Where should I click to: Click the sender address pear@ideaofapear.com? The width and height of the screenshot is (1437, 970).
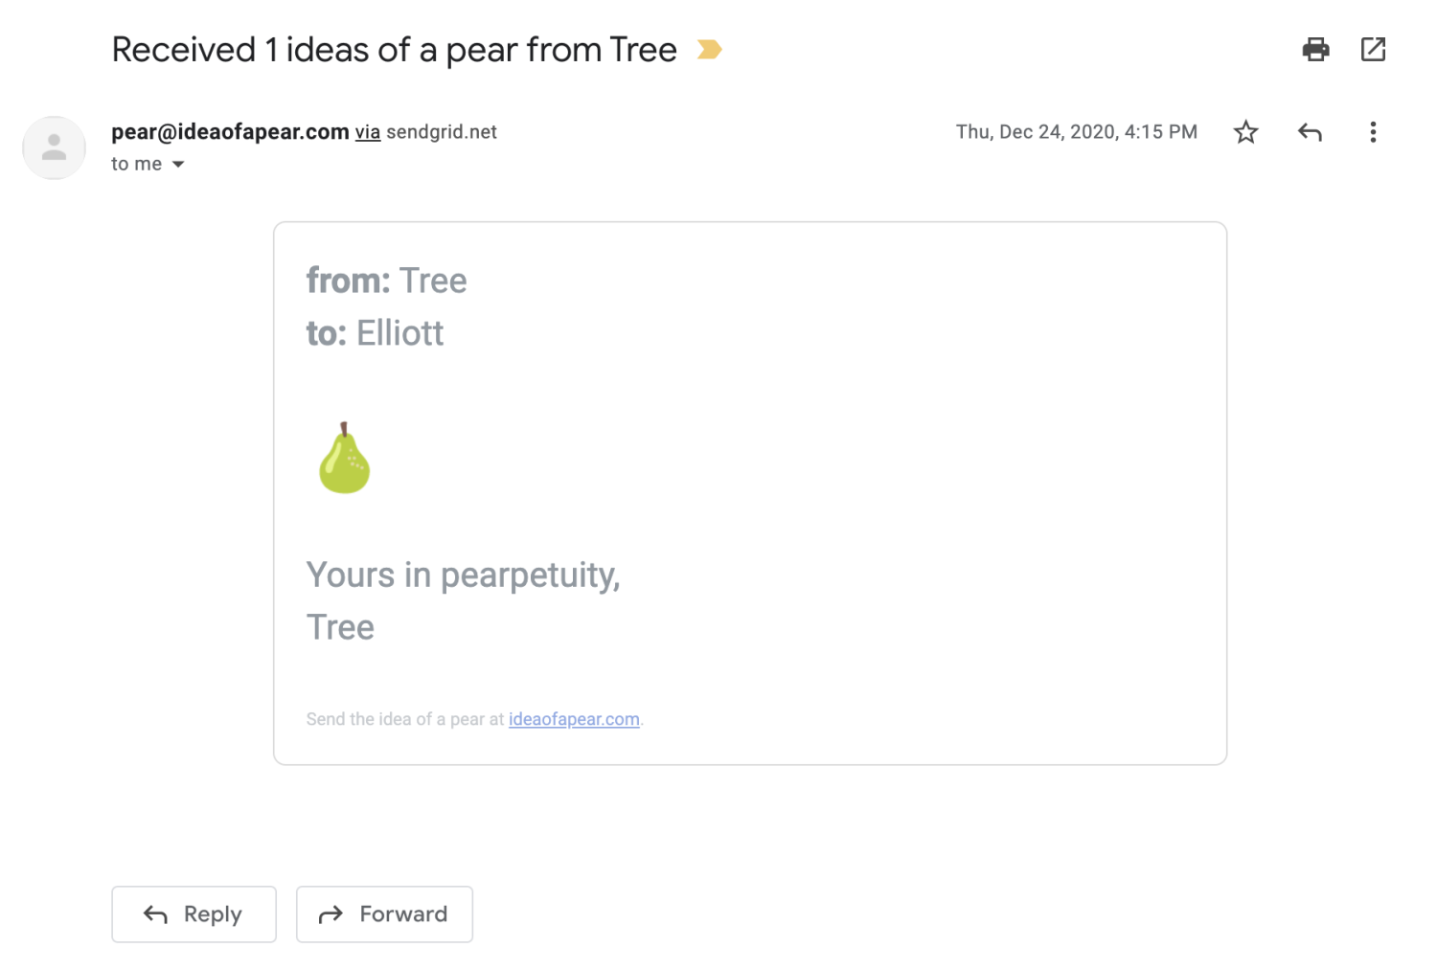[230, 132]
